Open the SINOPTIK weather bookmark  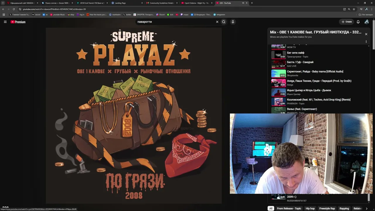point(144,14)
